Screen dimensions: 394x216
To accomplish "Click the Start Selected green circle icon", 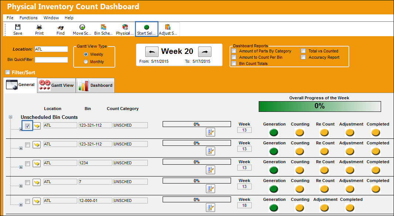I will (x=146, y=27).
